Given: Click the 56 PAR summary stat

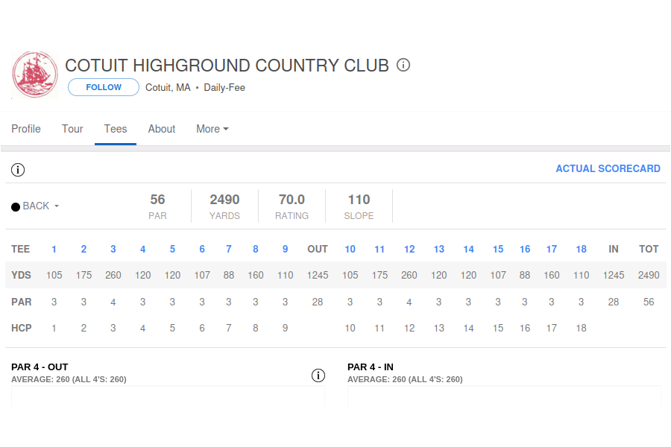Looking at the screenshot, I should [x=157, y=206].
